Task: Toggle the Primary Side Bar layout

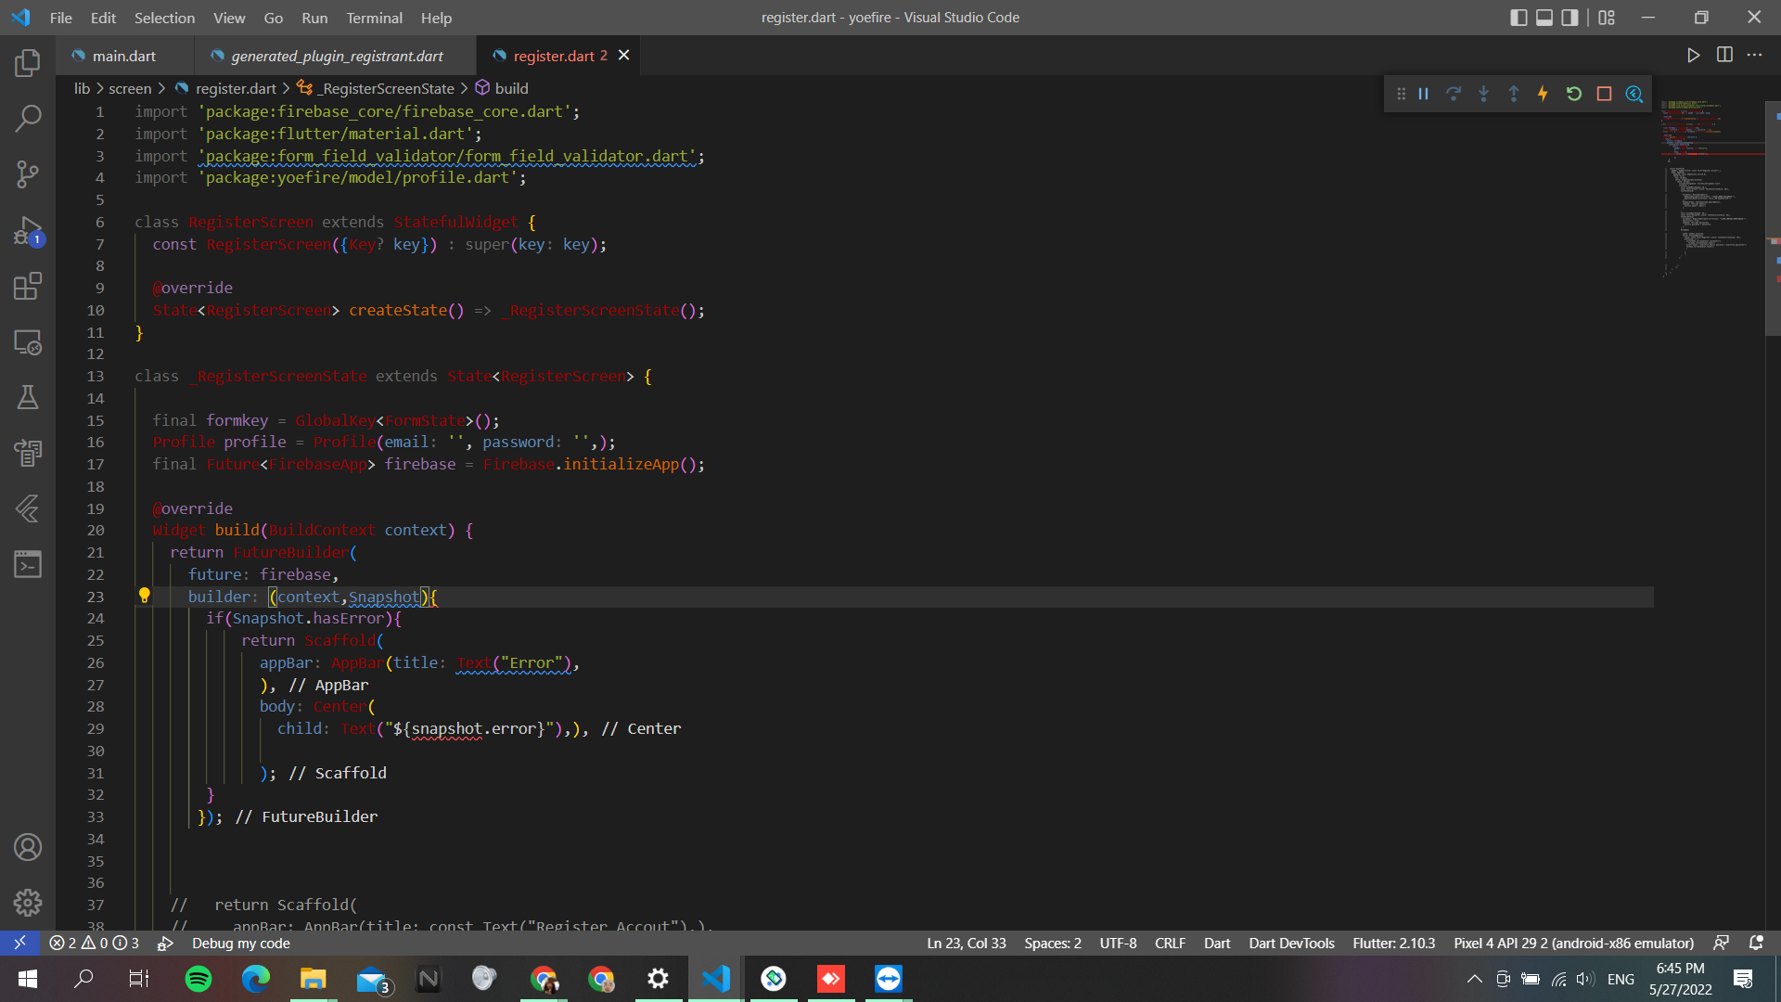Action: click(x=1518, y=18)
